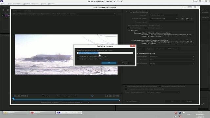
Task: Open the Моно channels dropdown
Action: pos(172,60)
